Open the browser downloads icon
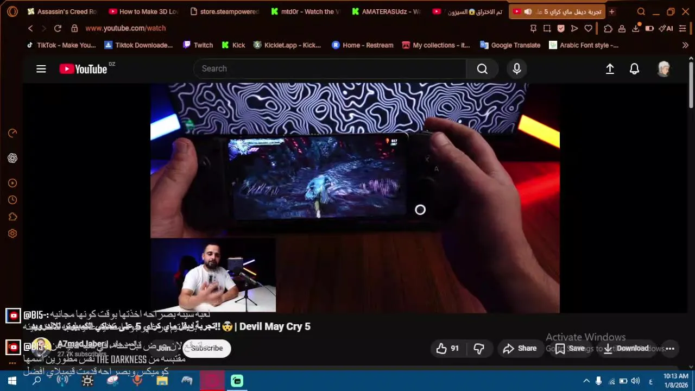Viewport: 695px width, 391px height. point(636,28)
